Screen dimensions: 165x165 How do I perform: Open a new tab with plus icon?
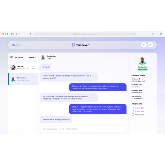157,34
